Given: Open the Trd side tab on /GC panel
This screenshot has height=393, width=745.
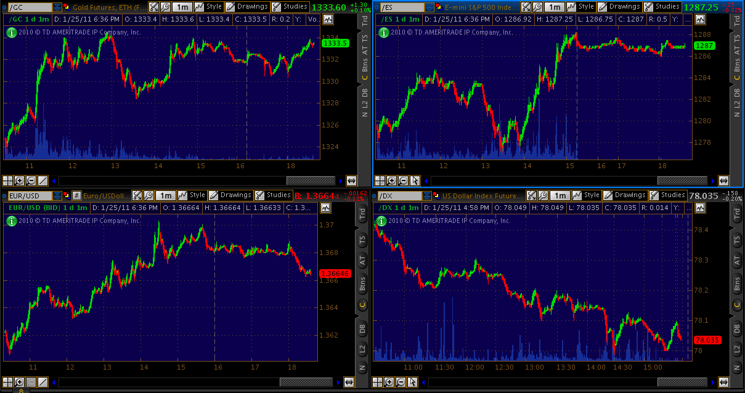Looking at the screenshot, I should tap(364, 20).
